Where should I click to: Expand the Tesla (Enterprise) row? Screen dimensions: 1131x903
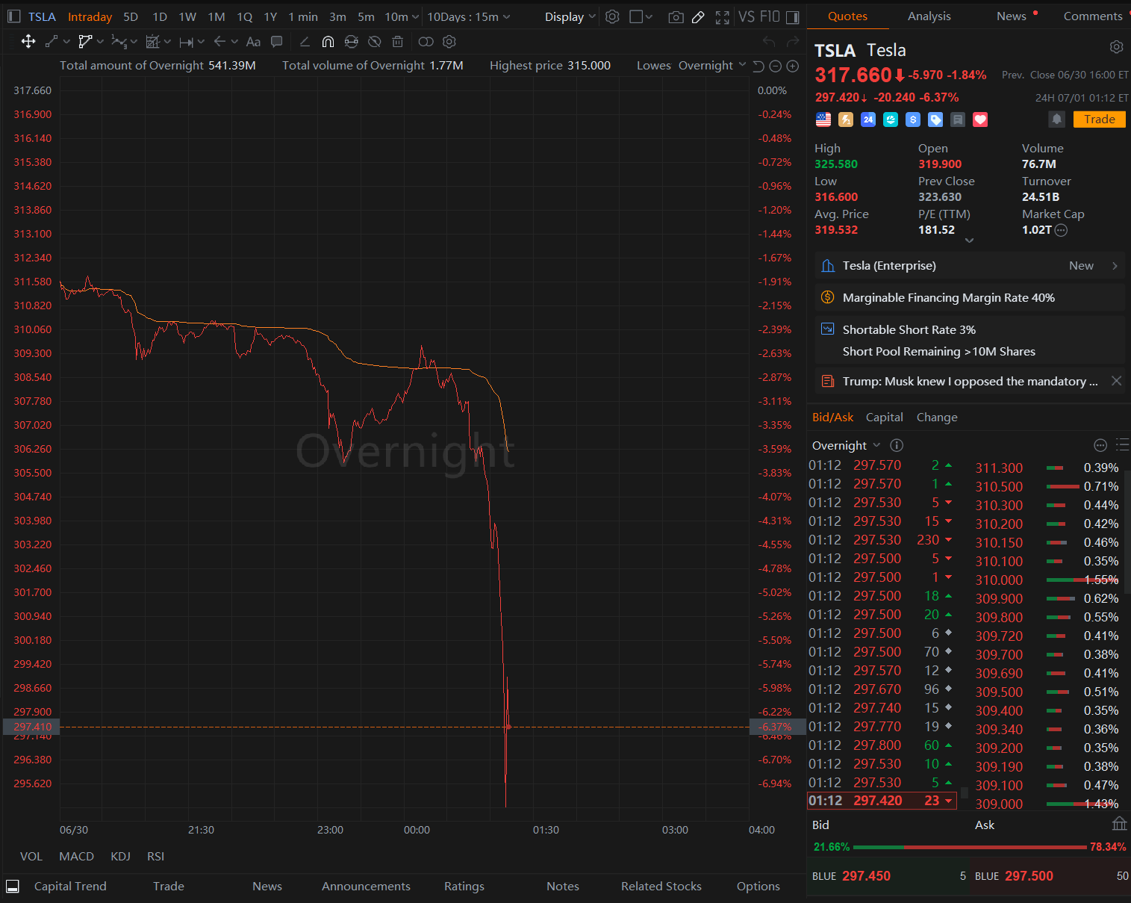point(970,266)
